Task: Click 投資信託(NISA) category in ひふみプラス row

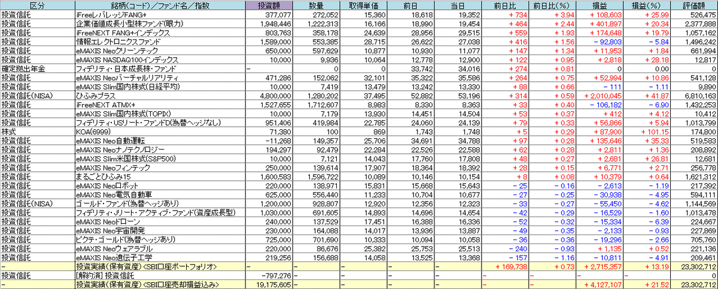Action: pos(37,96)
